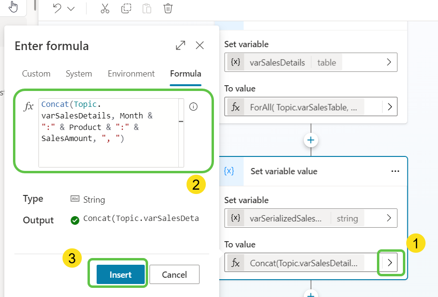
Task: Switch to the System tab
Action: 79,74
